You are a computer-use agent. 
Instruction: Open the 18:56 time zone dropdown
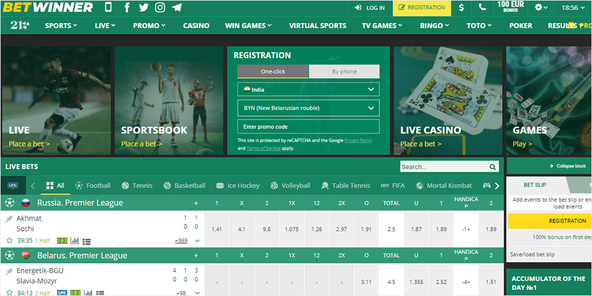[x=572, y=8]
